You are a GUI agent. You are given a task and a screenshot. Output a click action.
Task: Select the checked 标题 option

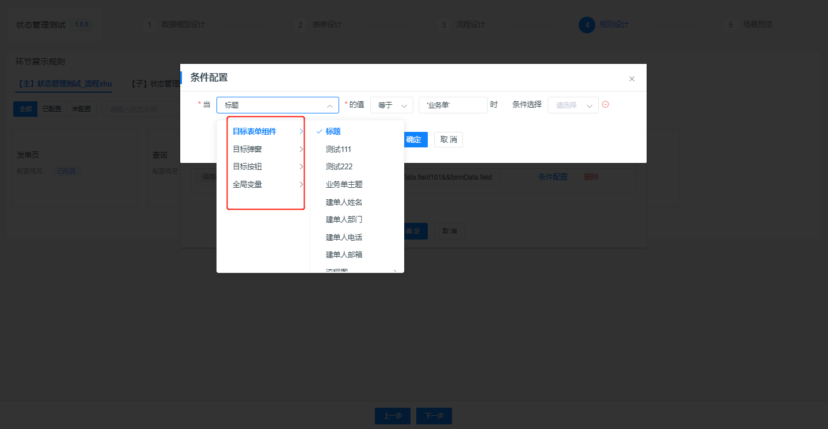357,132
